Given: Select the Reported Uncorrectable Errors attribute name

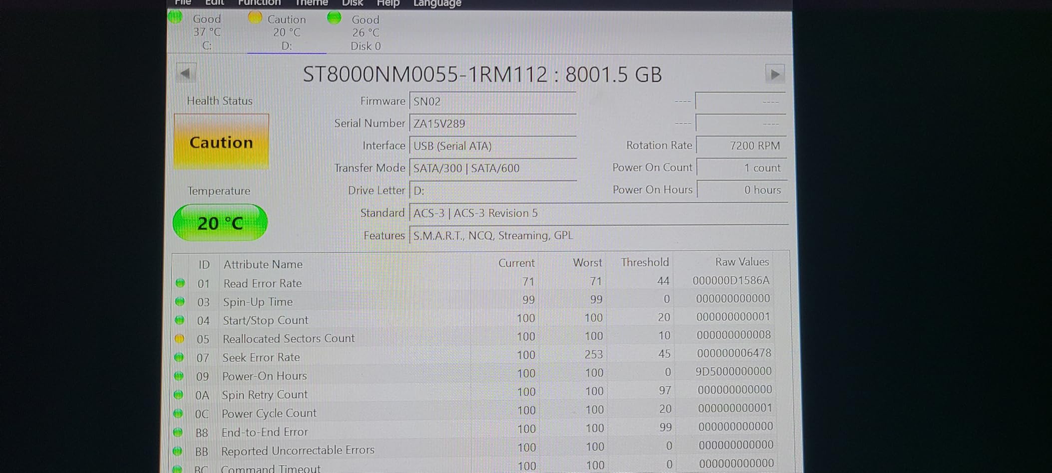Looking at the screenshot, I should (298, 450).
